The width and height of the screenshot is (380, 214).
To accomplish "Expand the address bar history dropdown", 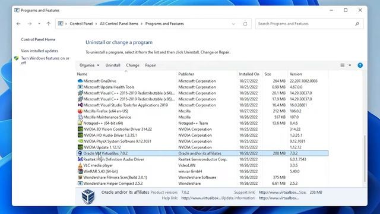I will tap(233, 24).
